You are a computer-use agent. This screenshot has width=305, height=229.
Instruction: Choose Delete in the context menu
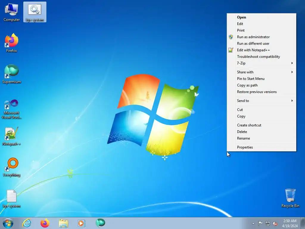pyautogui.click(x=262, y=132)
